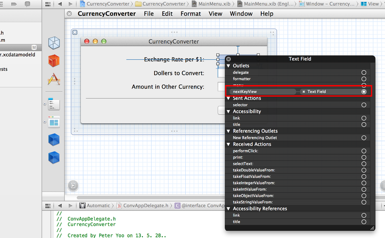Click the related files grid icon
Screen dimensions: 385x238
pos(49,3)
